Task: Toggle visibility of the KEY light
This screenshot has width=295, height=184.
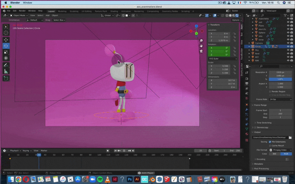Action: (x=288, y=57)
